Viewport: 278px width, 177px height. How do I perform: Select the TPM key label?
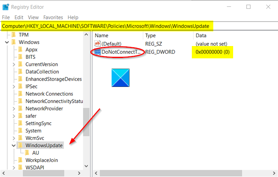pos(23,35)
